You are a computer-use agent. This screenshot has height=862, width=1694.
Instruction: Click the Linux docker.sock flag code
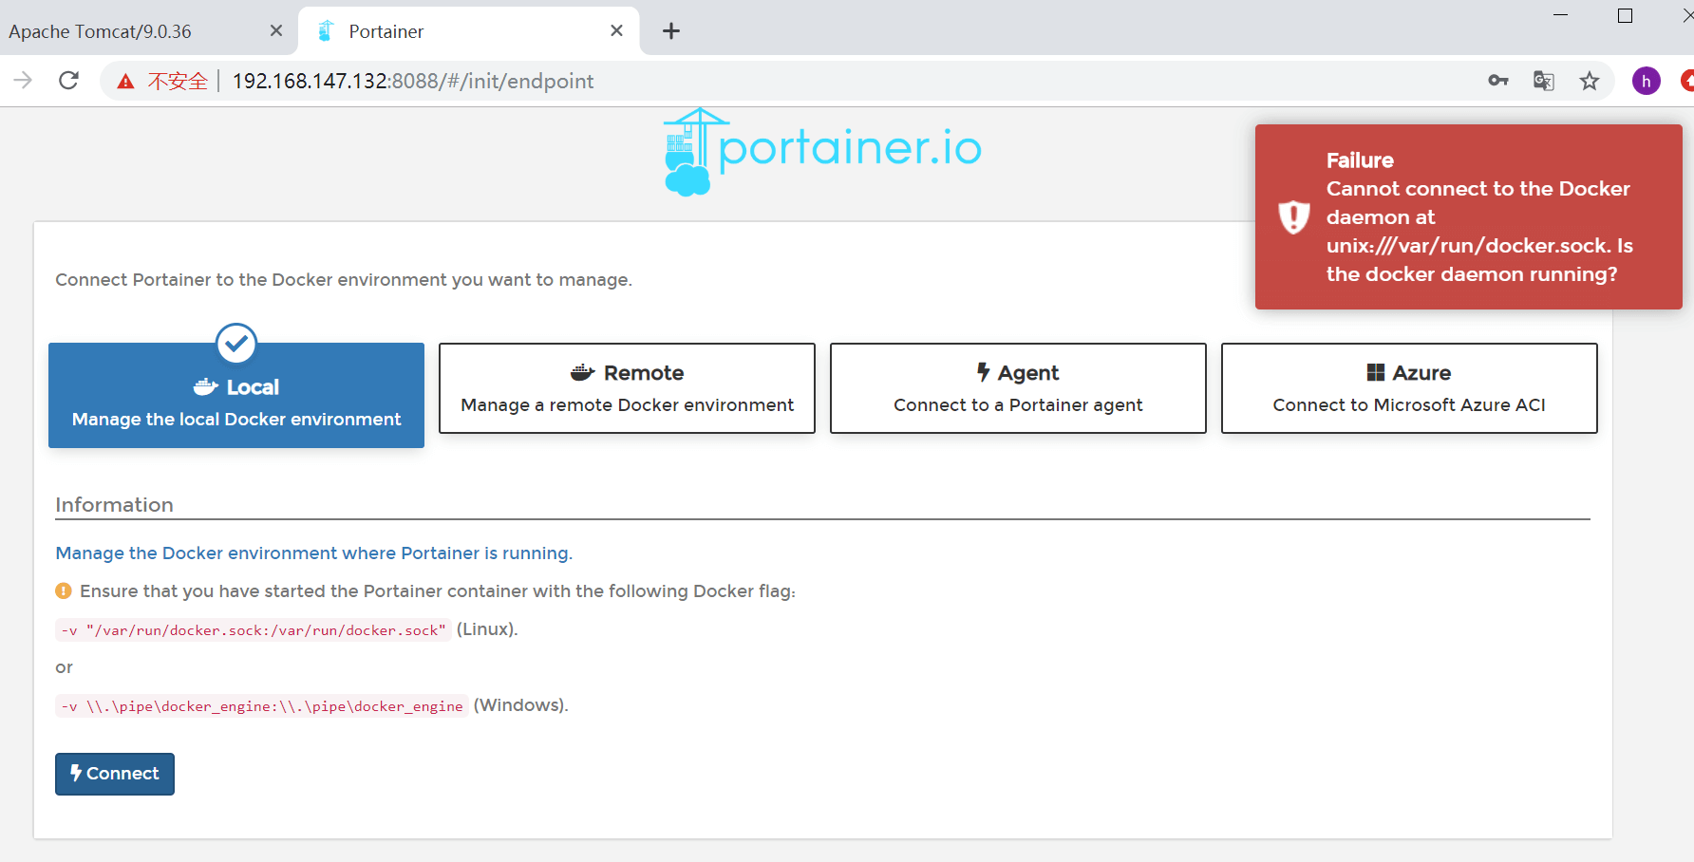(253, 630)
